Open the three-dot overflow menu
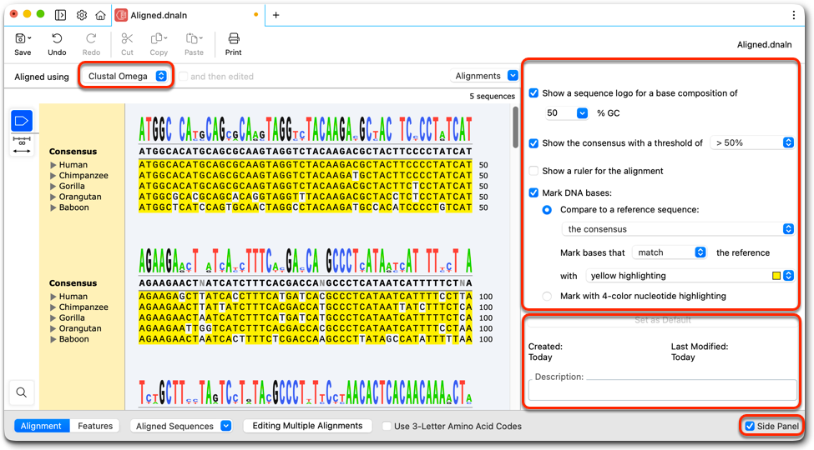This screenshot has width=814, height=450. [793, 15]
